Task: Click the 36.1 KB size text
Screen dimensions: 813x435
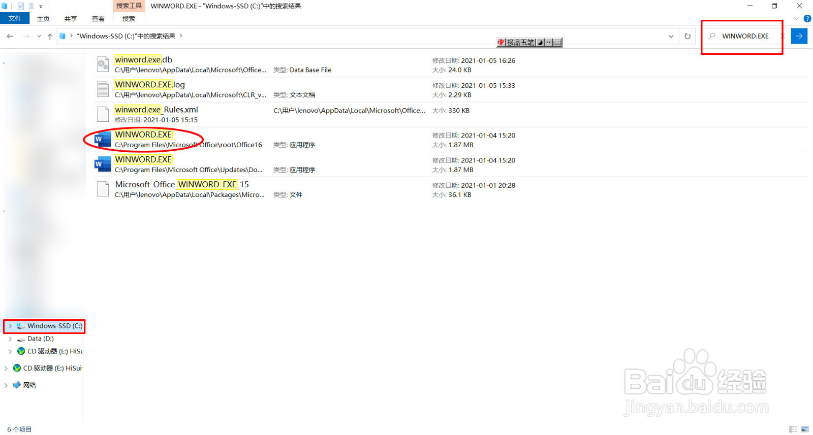Action: coord(460,194)
